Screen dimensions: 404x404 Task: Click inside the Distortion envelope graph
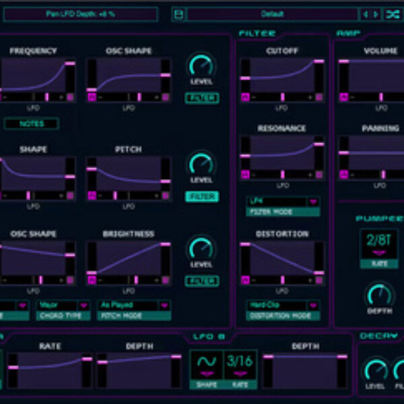coord(282,258)
